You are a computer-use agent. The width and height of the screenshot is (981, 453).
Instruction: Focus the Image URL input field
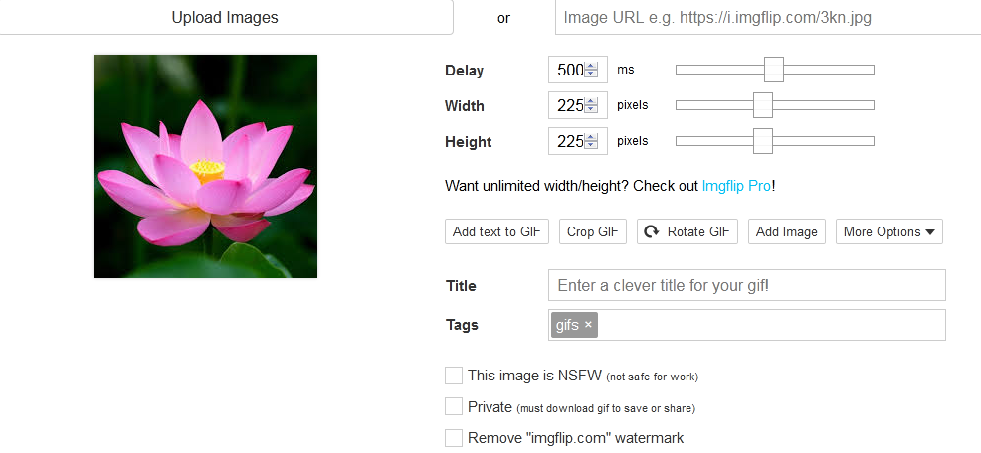coord(768,17)
